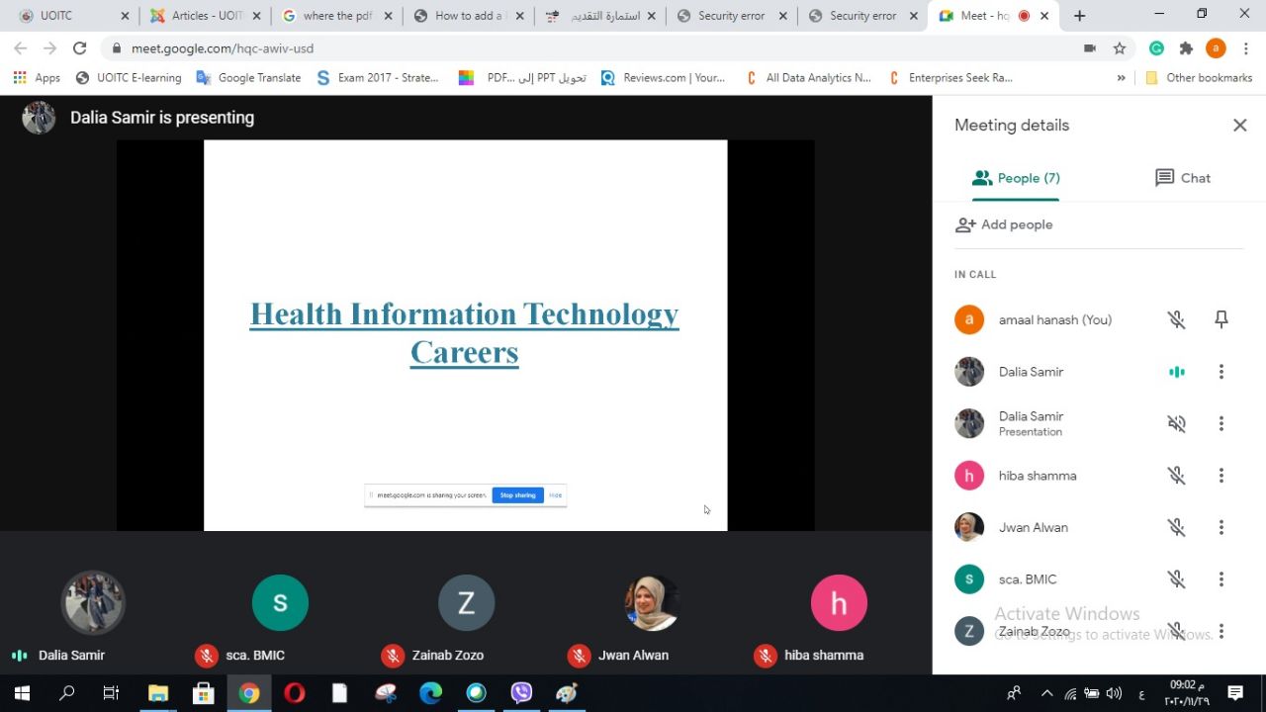This screenshot has height=712, width=1266.
Task: Switch to the Chat tab
Action: (x=1183, y=178)
